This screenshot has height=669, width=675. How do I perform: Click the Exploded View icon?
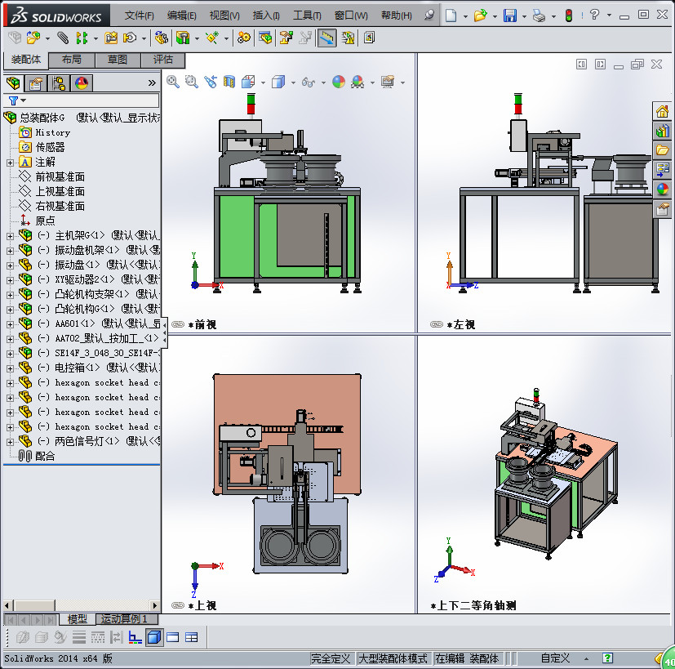point(286,38)
